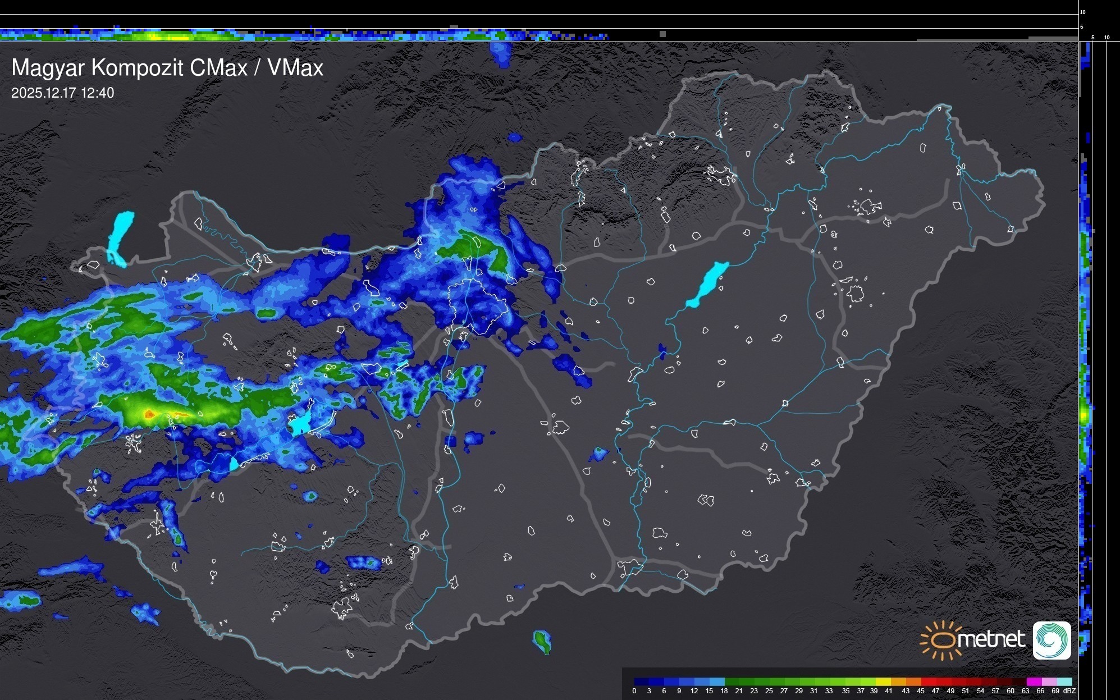The image size is (1120, 700).
Task: Click the cyan Lake Balaton shape
Action: pos(302,422)
